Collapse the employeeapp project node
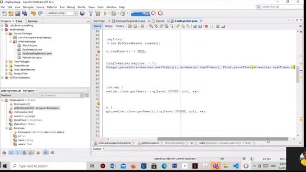Image resolution: width=306 pixels, height=172 pixels. point(2,30)
